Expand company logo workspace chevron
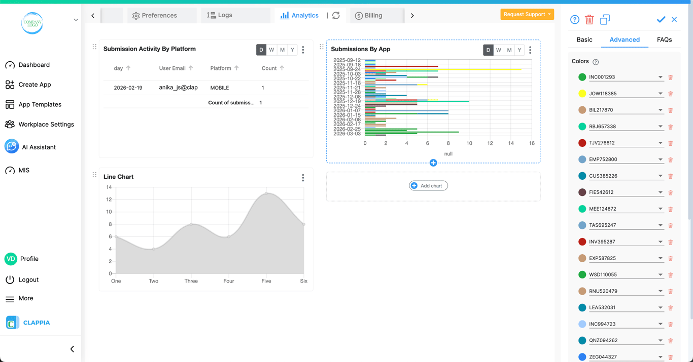This screenshot has height=362, width=693. pyautogui.click(x=76, y=20)
